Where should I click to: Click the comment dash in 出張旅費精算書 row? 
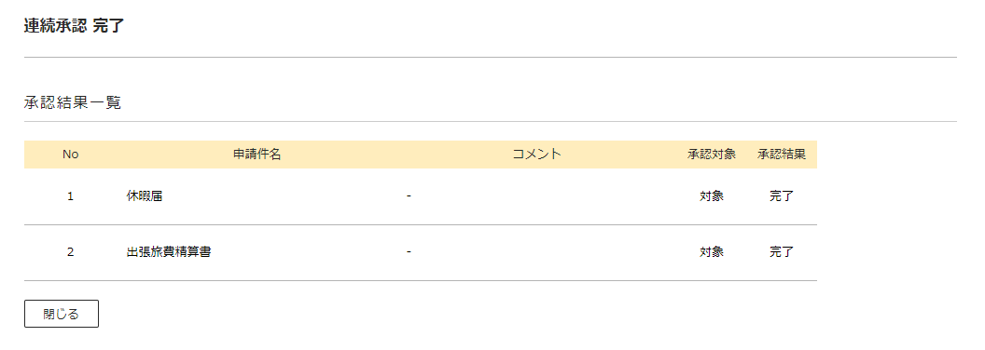[409, 252]
